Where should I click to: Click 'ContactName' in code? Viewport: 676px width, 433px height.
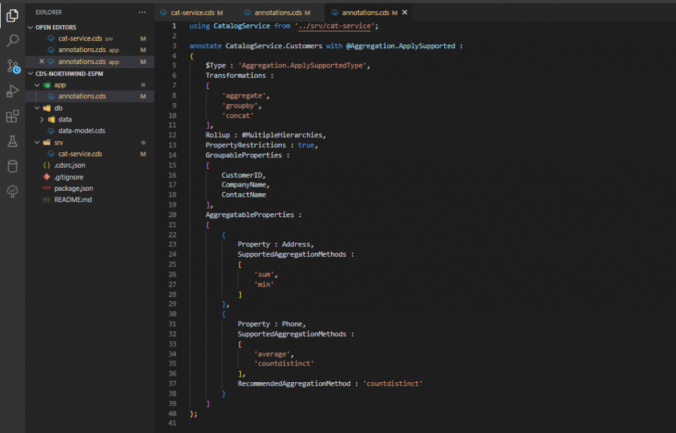[x=244, y=195]
